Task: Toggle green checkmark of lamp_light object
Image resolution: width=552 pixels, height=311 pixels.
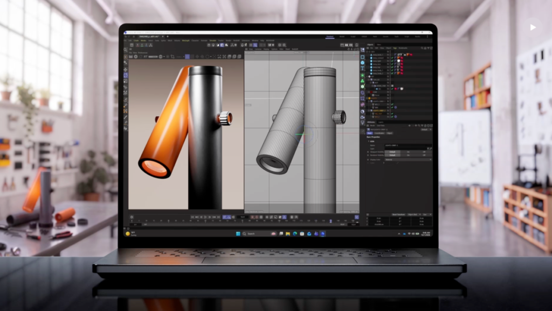Action: point(392,61)
